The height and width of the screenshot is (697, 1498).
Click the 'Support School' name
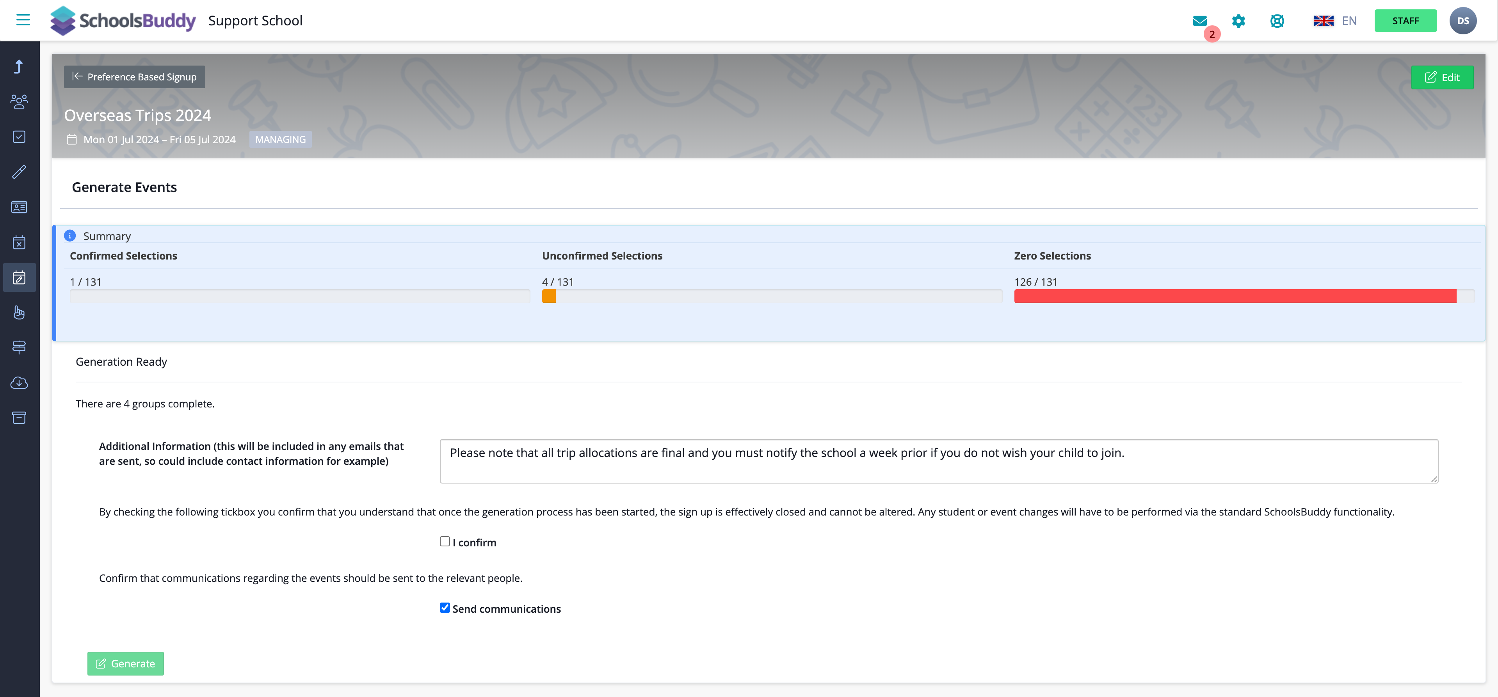(255, 21)
